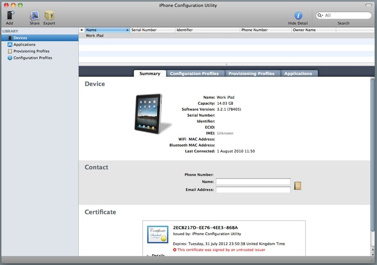Open the address book contact picker icon

point(297,185)
